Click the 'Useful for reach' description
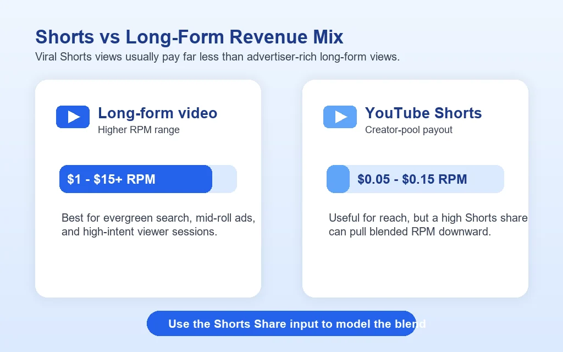Screen dimensions: 563x352 click(x=428, y=225)
